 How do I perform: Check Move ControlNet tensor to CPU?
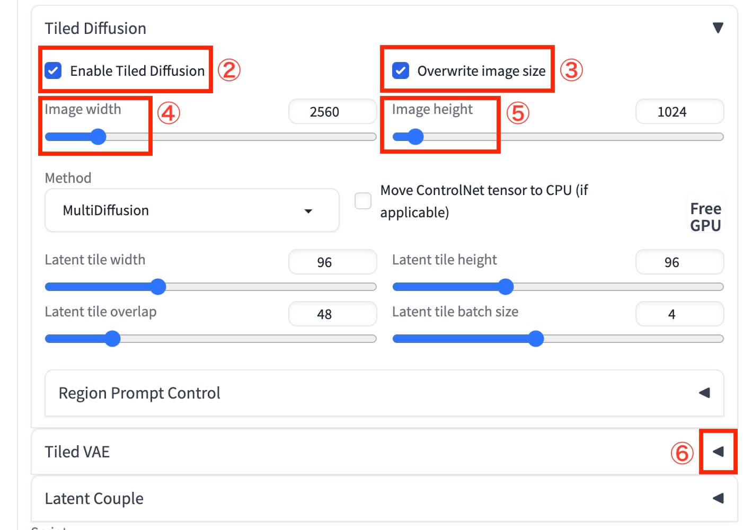pos(363,201)
